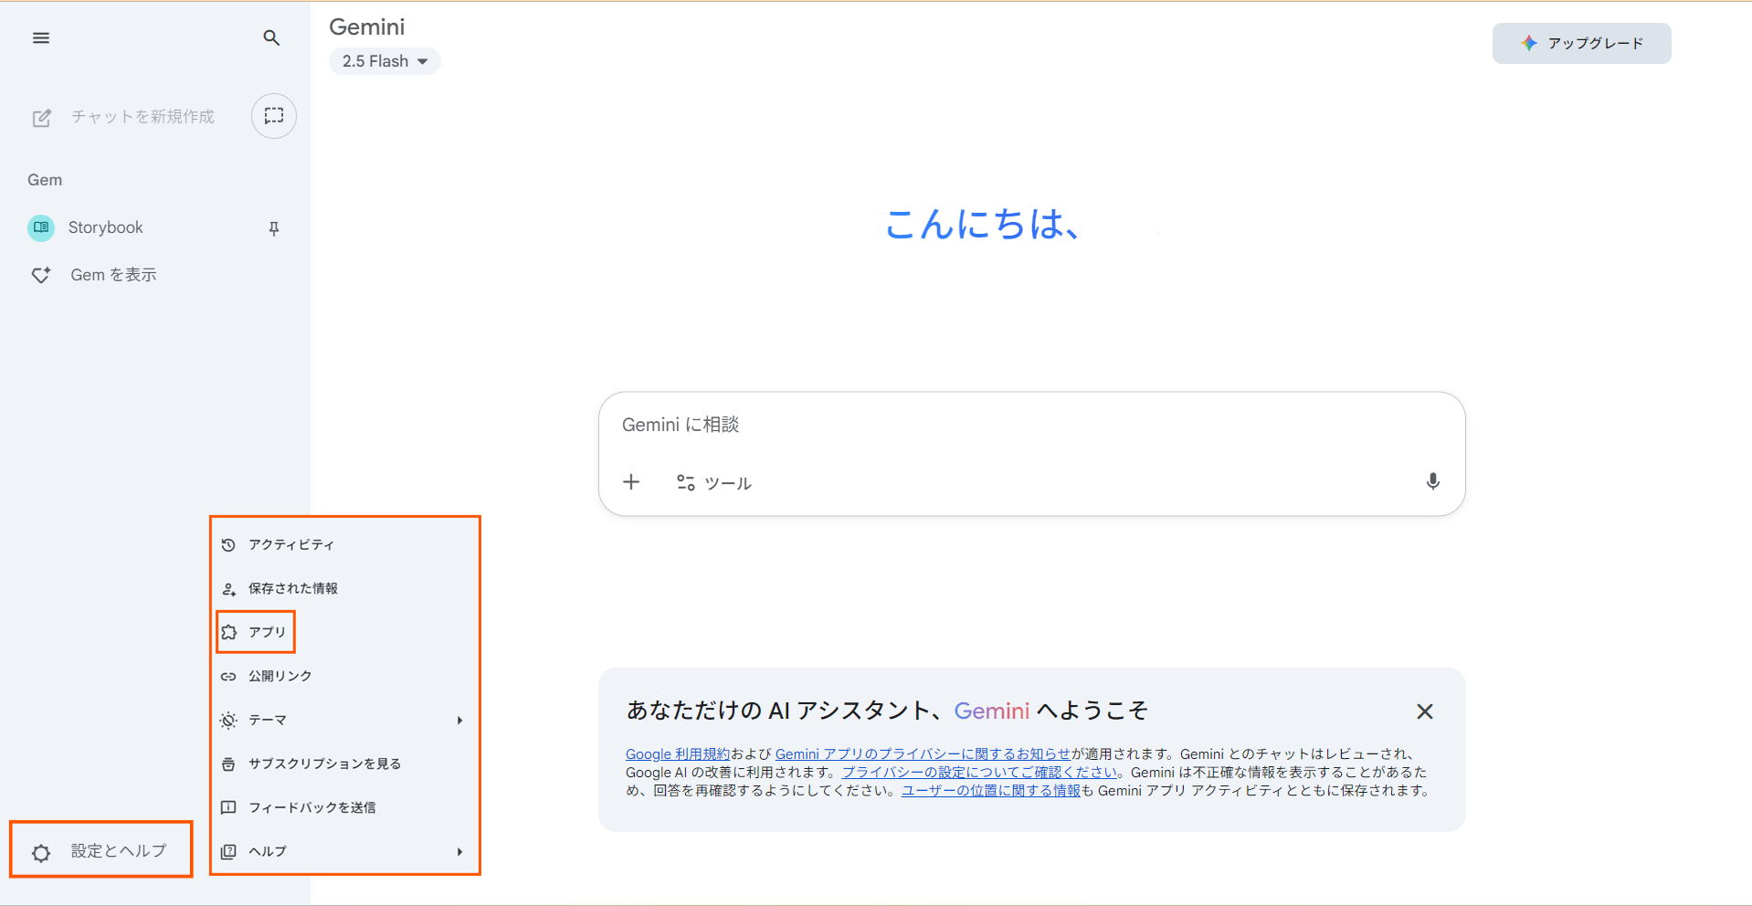The height and width of the screenshot is (906, 1752).
Task: Expand the テーマ submenu
Action: (x=344, y=720)
